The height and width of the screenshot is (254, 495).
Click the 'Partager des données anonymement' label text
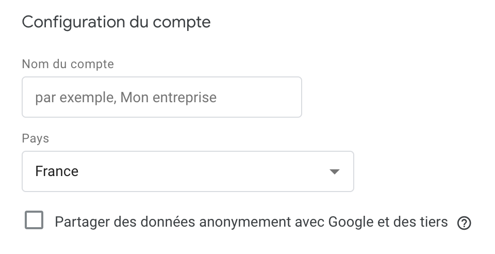(x=173, y=222)
